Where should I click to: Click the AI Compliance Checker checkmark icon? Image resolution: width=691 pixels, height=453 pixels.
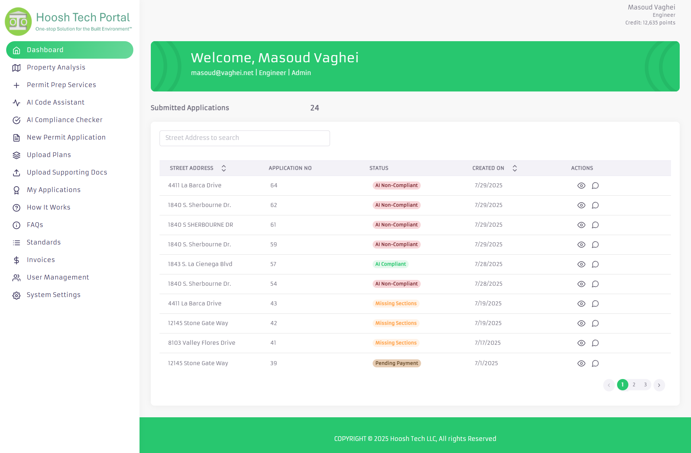pos(16,120)
